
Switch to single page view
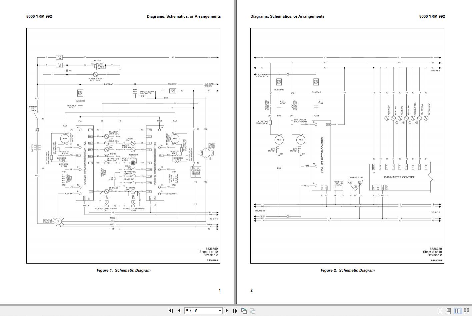click(x=440, y=311)
